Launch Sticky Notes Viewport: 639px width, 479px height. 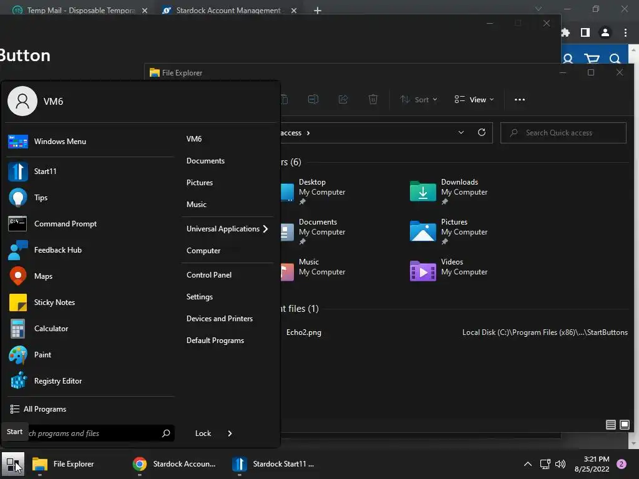90,302
